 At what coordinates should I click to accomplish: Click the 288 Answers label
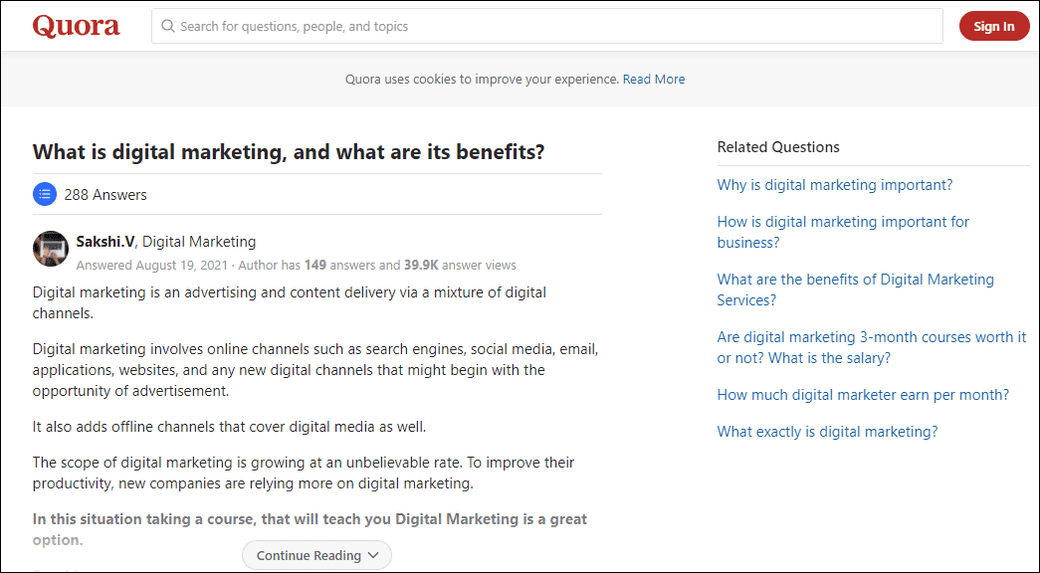(105, 195)
